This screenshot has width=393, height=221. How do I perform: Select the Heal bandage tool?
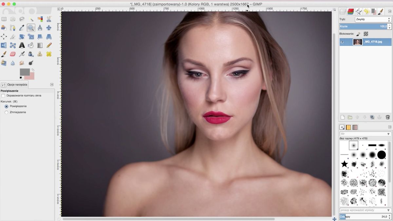click(x=49, y=54)
